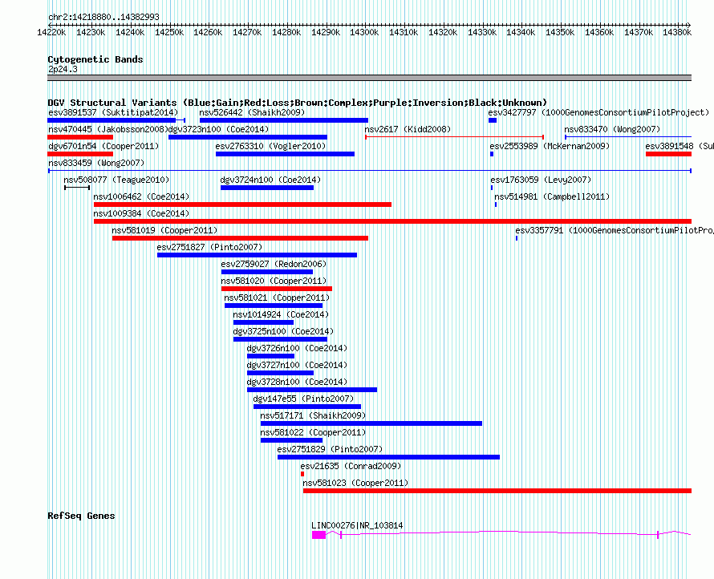Click the LINC00276|NR_103814 gene label
Image resolution: width=714 pixels, height=579 pixels.
click(x=357, y=525)
